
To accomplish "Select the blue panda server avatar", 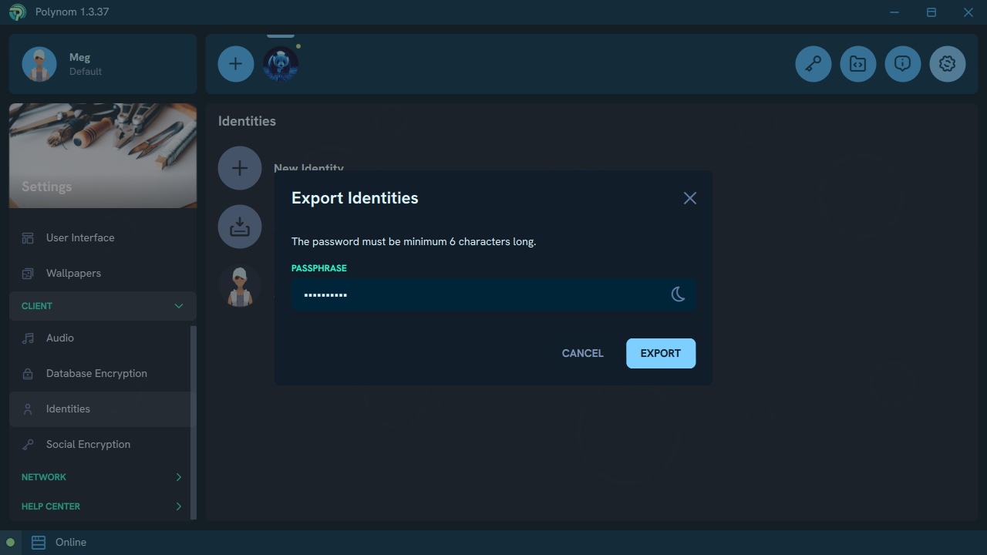I will pyautogui.click(x=281, y=64).
